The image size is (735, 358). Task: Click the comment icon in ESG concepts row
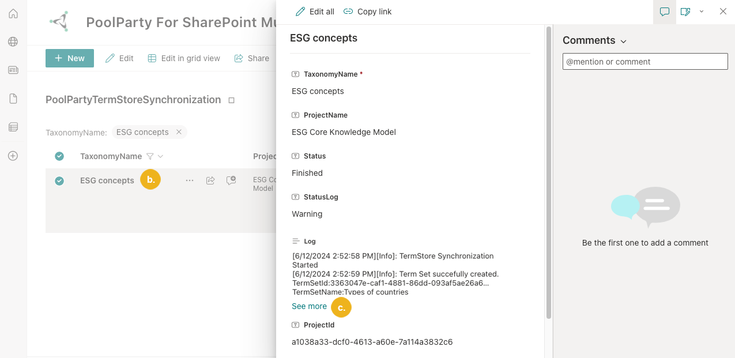point(231,180)
